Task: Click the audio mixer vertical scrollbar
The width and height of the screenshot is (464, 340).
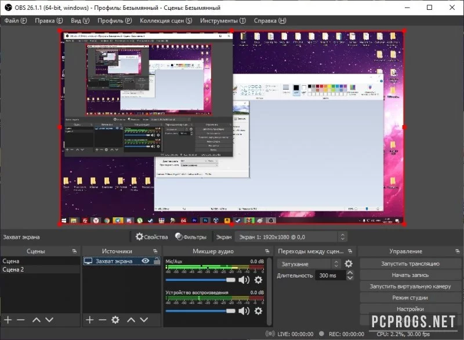Action: pyautogui.click(x=269, y=291)
